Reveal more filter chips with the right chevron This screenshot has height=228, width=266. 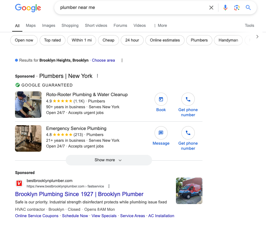(257, 37)
